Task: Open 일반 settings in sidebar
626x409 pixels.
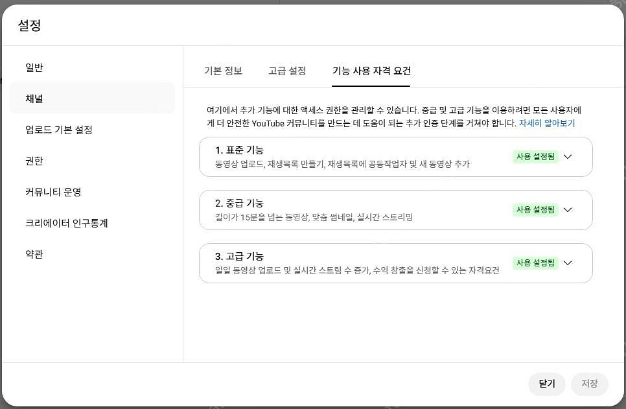Action: 34,68
